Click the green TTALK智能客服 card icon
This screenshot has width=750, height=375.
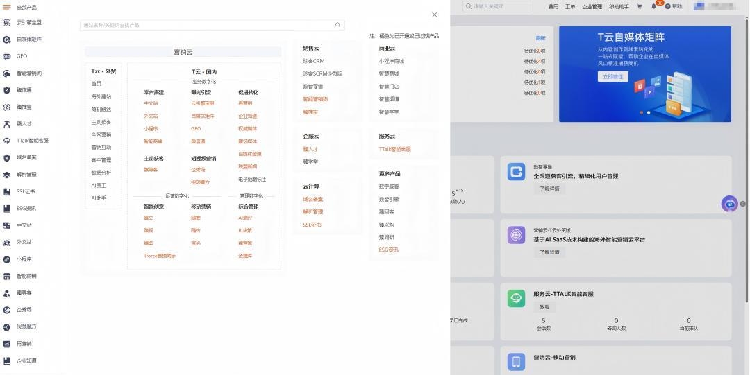point(516,299)
